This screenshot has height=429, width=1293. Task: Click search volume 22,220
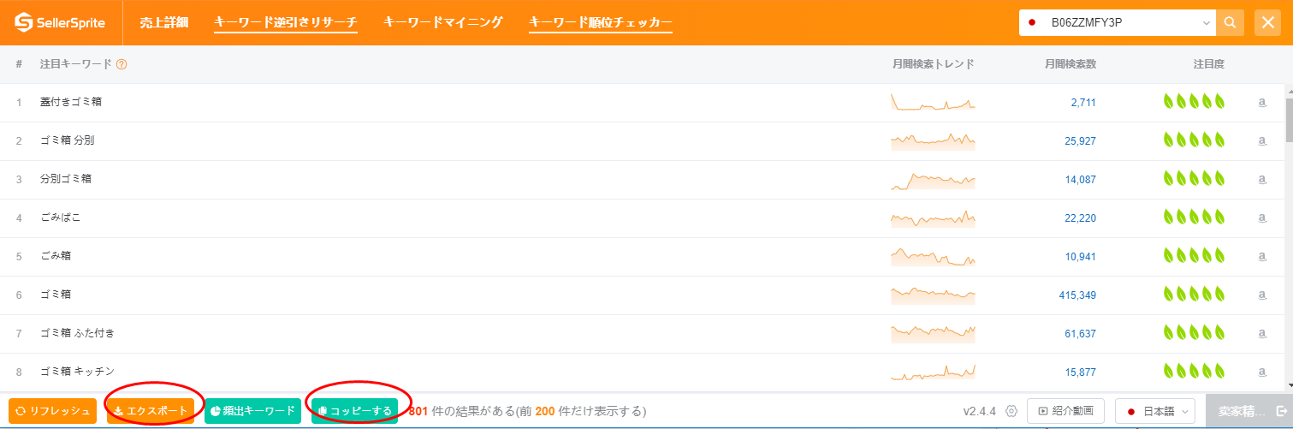click(x=1081, y=218)
